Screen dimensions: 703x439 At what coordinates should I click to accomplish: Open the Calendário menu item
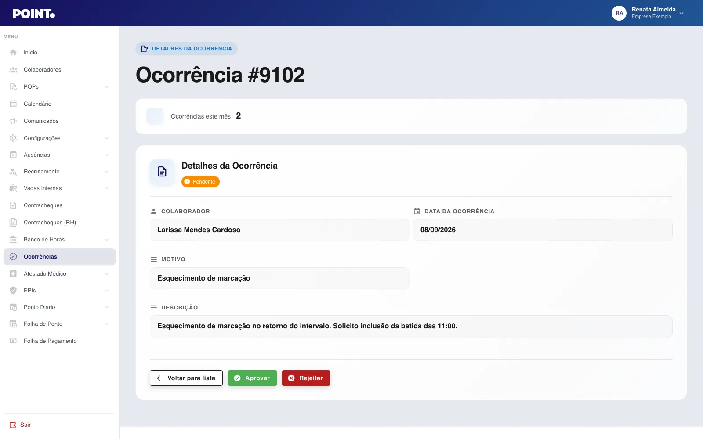(59, 104)
